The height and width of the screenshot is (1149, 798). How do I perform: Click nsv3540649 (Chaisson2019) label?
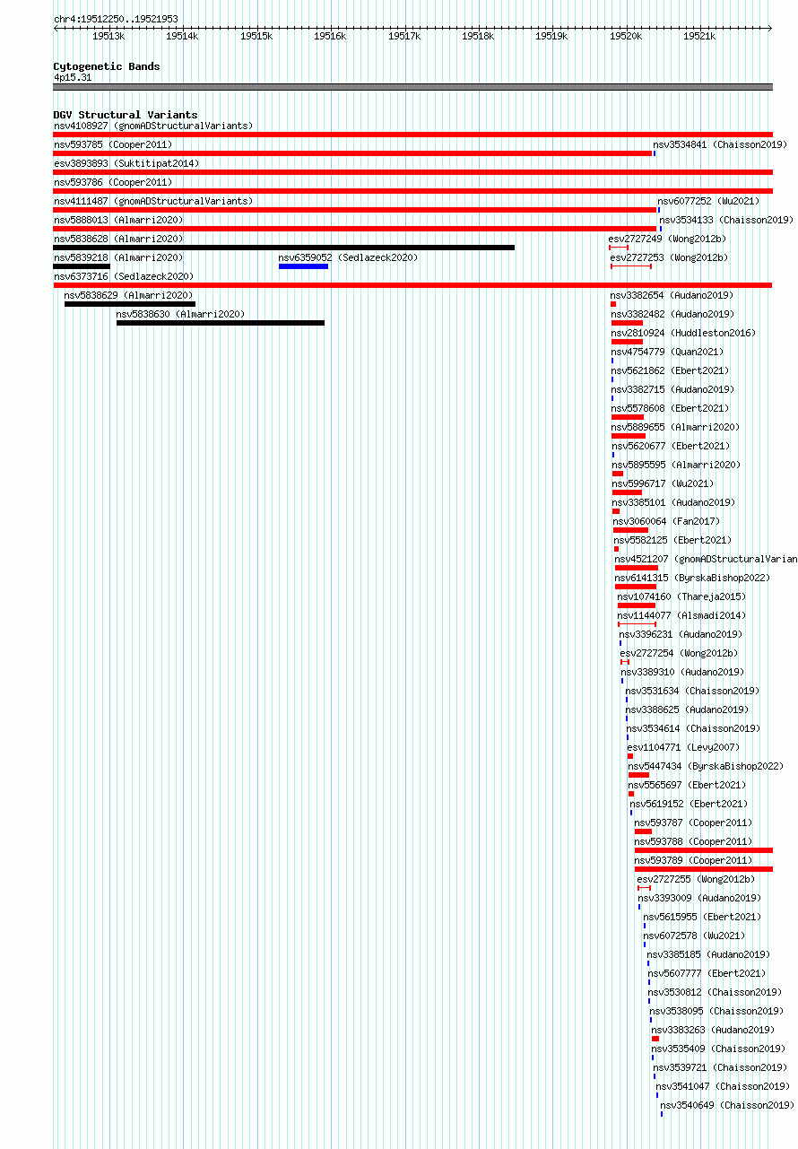tap(727, 1105)
